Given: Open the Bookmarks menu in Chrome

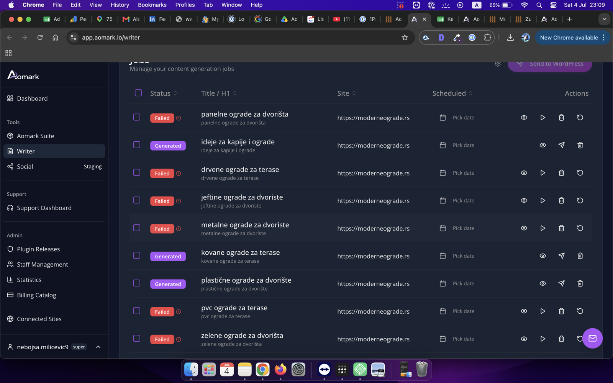Looking at the screenshot, I should [x=152, y=5].
